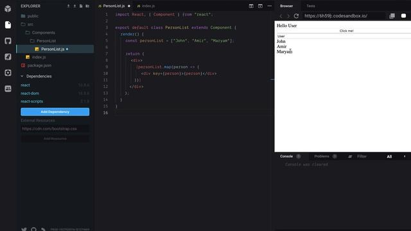The image size is (411, 231).
Task: Click the rightmost white icon in the browser address bar
Action: (x=403, y=16)
